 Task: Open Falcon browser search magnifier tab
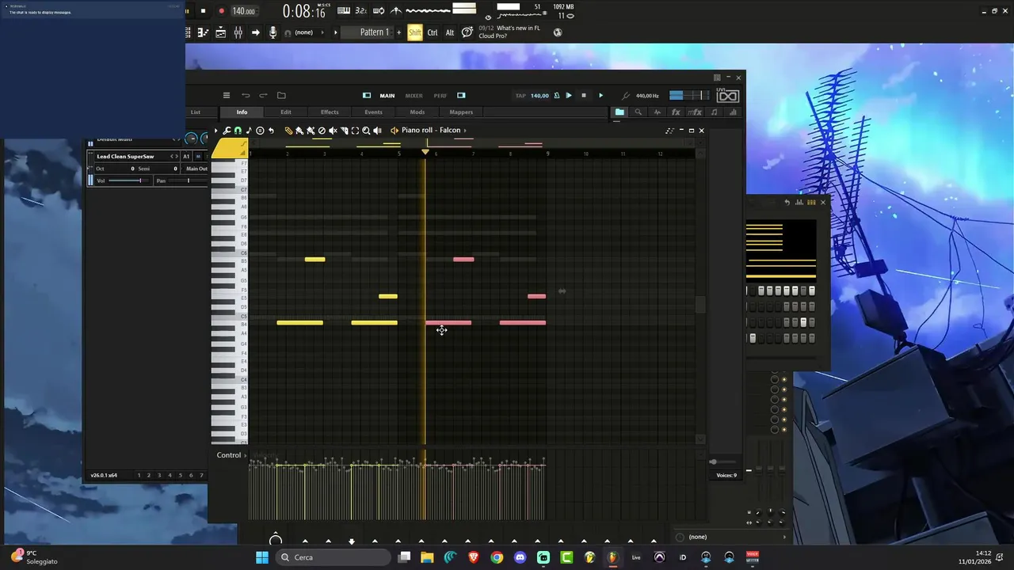pos(639,112)
